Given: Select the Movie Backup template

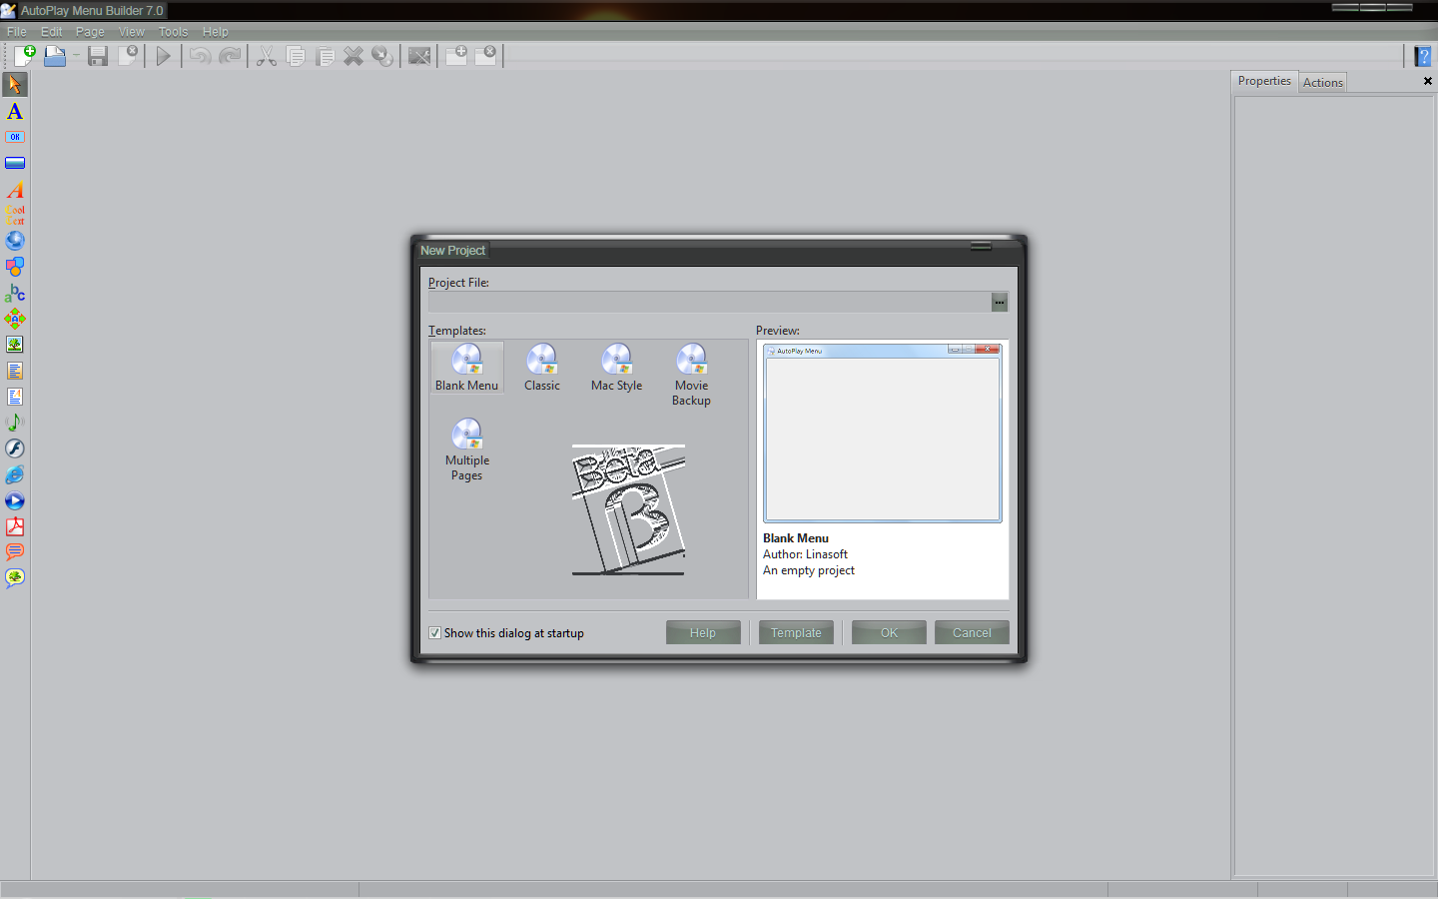Looking at the screenshot, I should pos(691,375).
